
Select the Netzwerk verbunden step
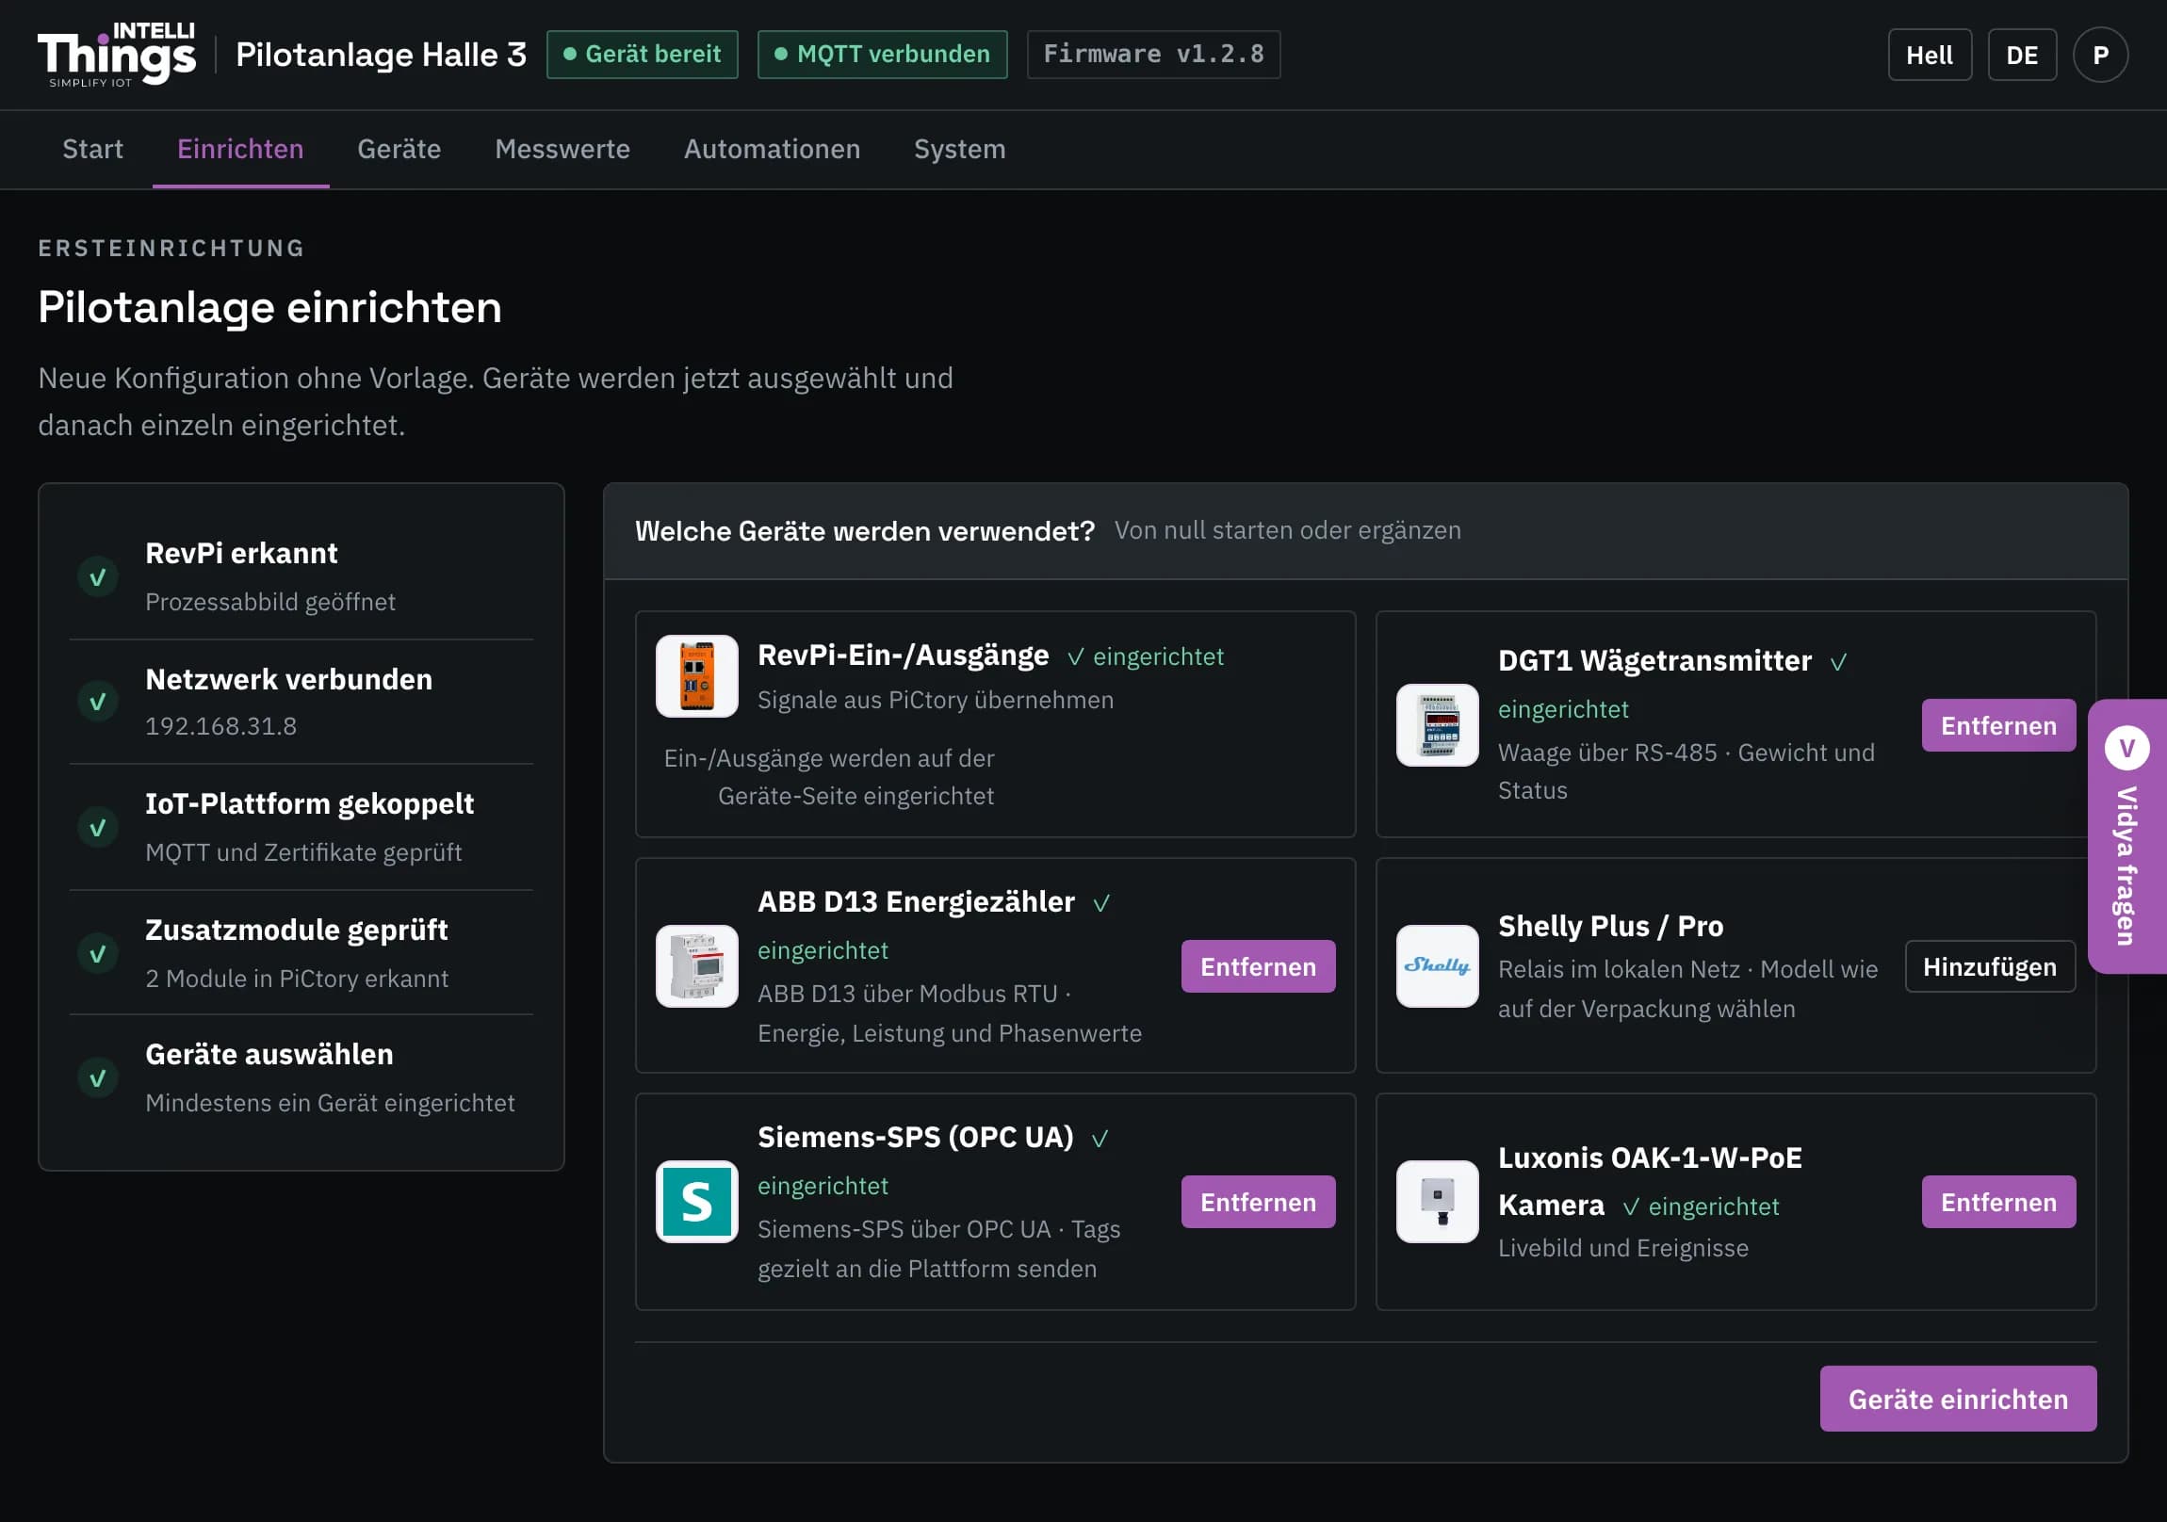301,701
